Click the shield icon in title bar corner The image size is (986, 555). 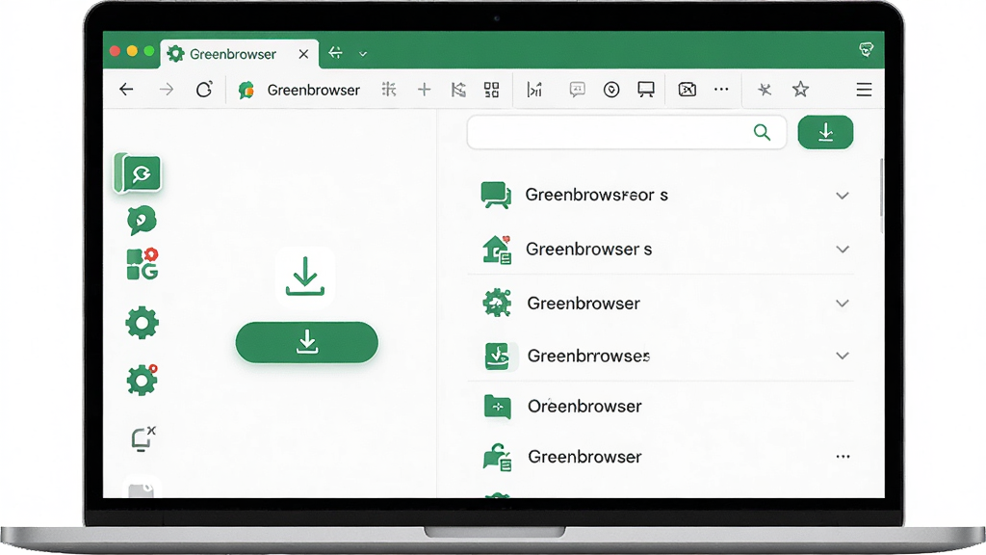coord(867,50)
